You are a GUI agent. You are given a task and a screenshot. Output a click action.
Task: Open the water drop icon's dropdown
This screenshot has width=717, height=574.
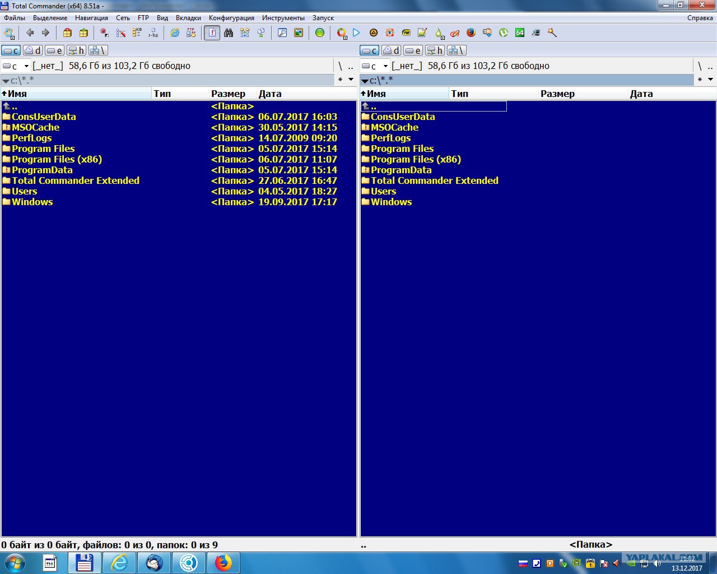443,38
